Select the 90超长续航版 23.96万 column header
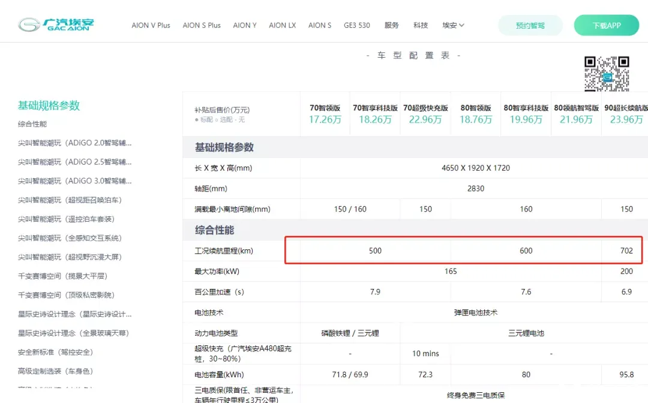Viewport: 648px width, 403px height. click(625, 114)
